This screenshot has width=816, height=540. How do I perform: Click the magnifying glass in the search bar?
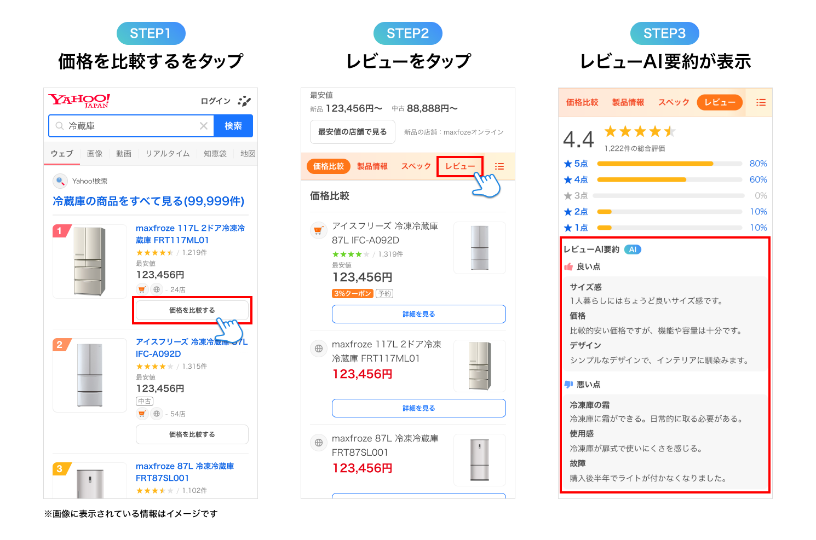click(x=59, y=126)
